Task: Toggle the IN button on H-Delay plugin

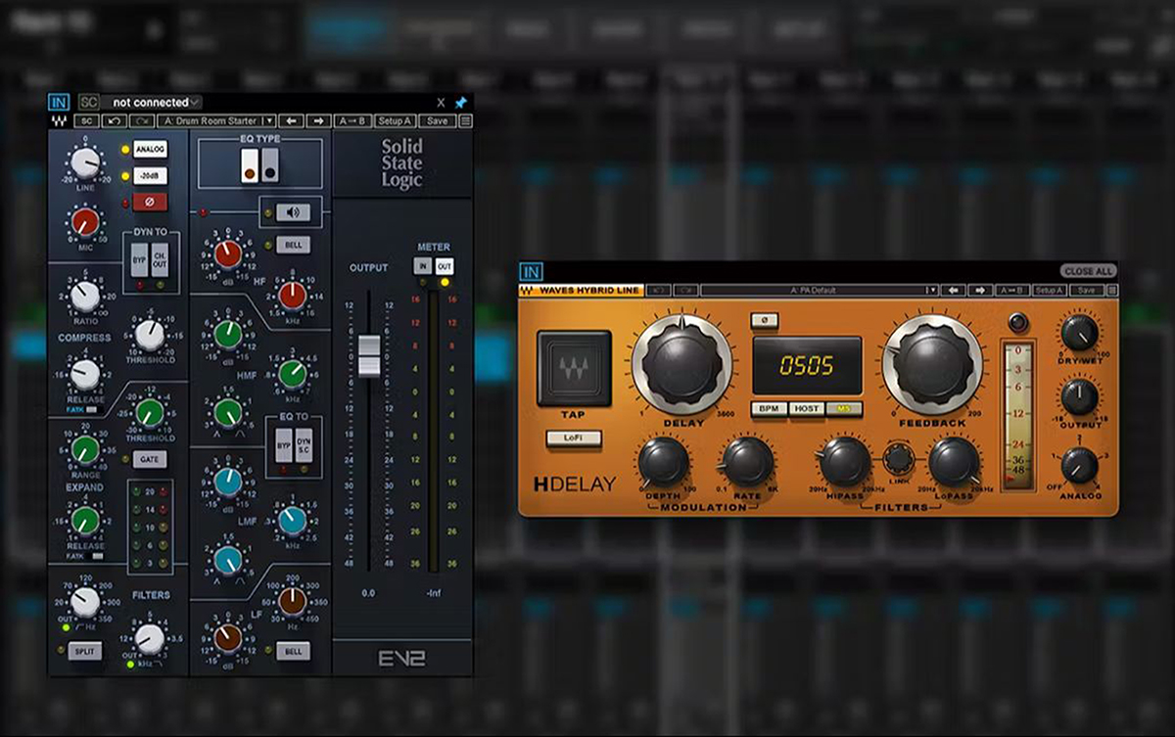Action: (531, 272)
